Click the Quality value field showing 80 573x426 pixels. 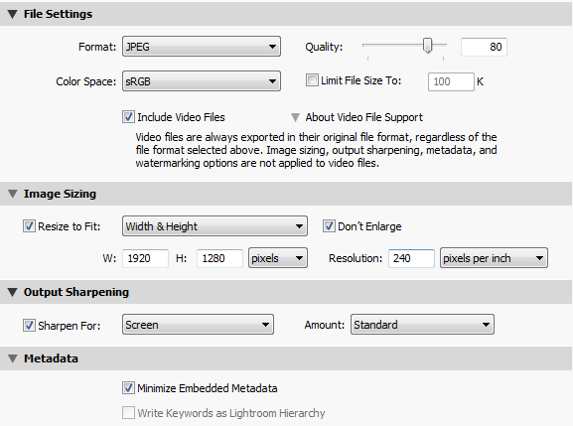484,47
